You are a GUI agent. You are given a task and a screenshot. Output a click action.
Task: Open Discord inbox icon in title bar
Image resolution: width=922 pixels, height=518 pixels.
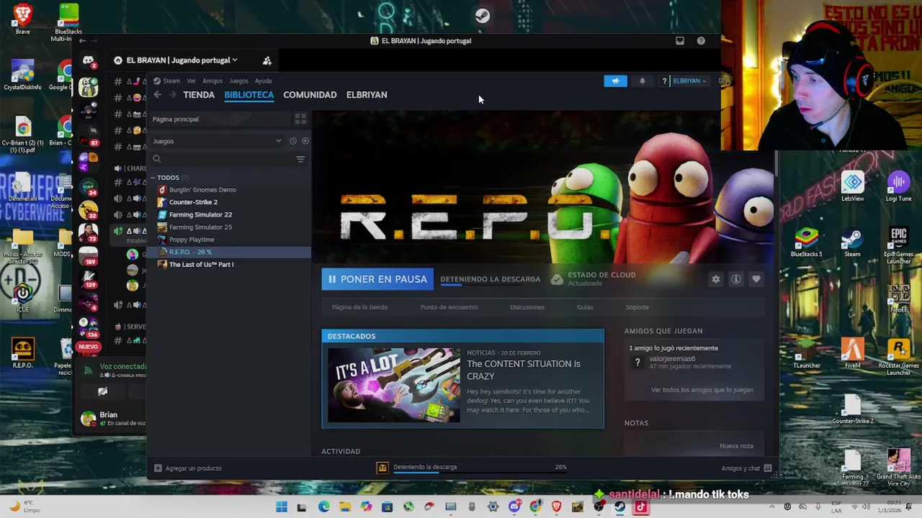[679, 41]
